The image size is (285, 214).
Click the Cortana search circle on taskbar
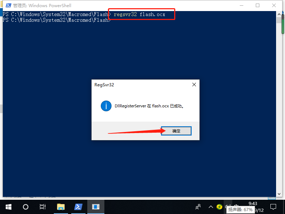point(25,207)
